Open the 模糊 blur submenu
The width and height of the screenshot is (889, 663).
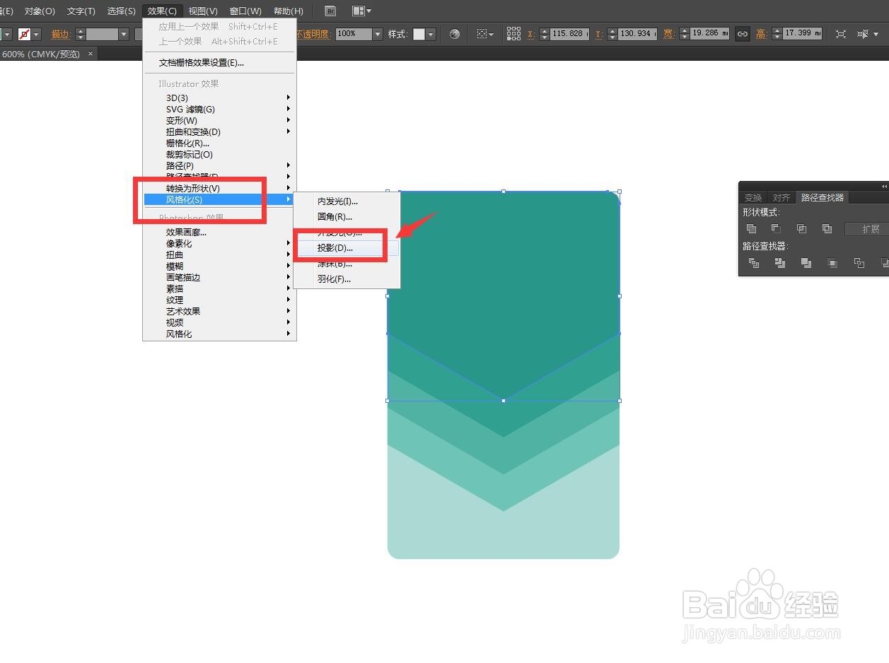click(219, 266)
